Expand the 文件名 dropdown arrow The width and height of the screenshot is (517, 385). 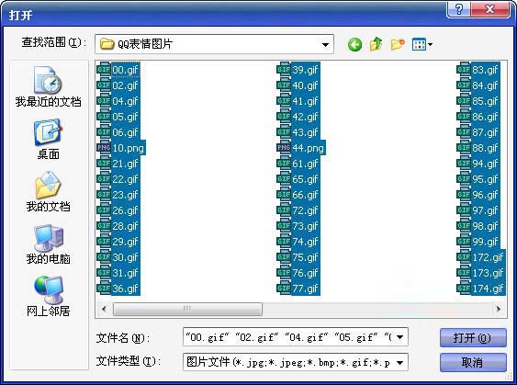pyautogui.click(x=400, y=337)
